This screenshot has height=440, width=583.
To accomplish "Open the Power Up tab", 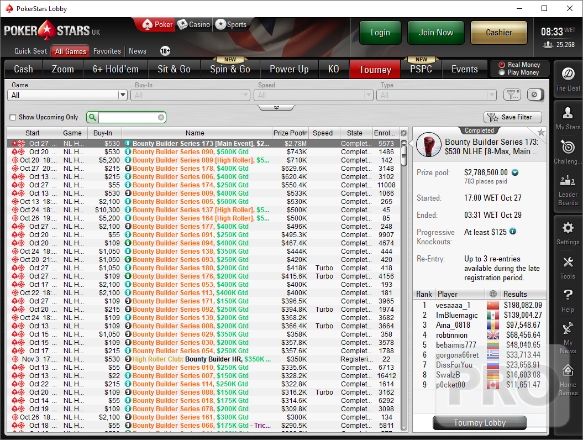I will [289, 69].
